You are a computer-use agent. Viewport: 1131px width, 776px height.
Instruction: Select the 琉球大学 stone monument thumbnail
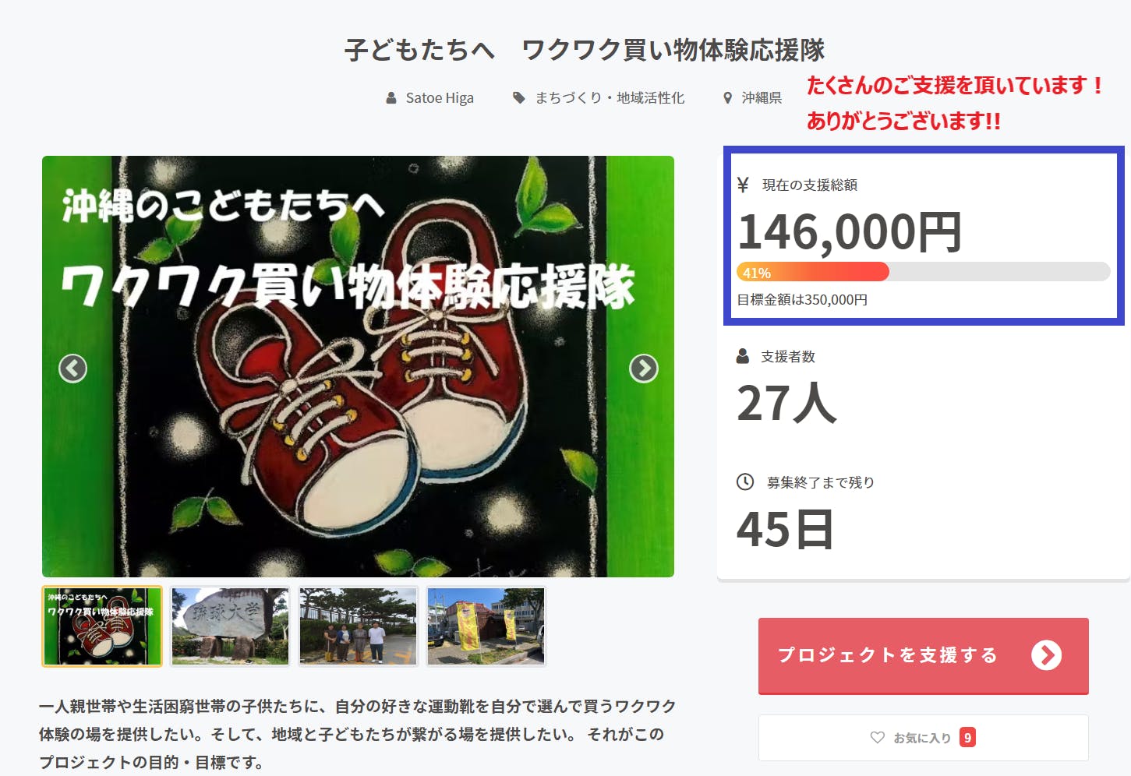click(x=230, y=626)
